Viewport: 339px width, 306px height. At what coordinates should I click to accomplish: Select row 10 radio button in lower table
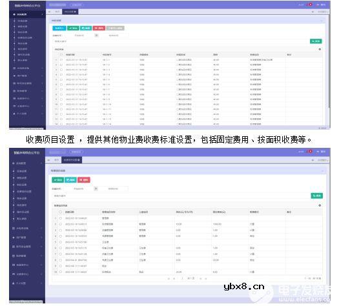(61, 272)
